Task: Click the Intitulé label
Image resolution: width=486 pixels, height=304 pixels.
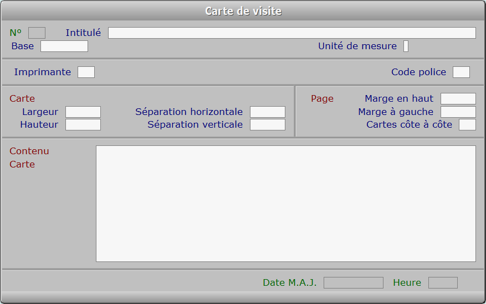Action: coord(83,33)
